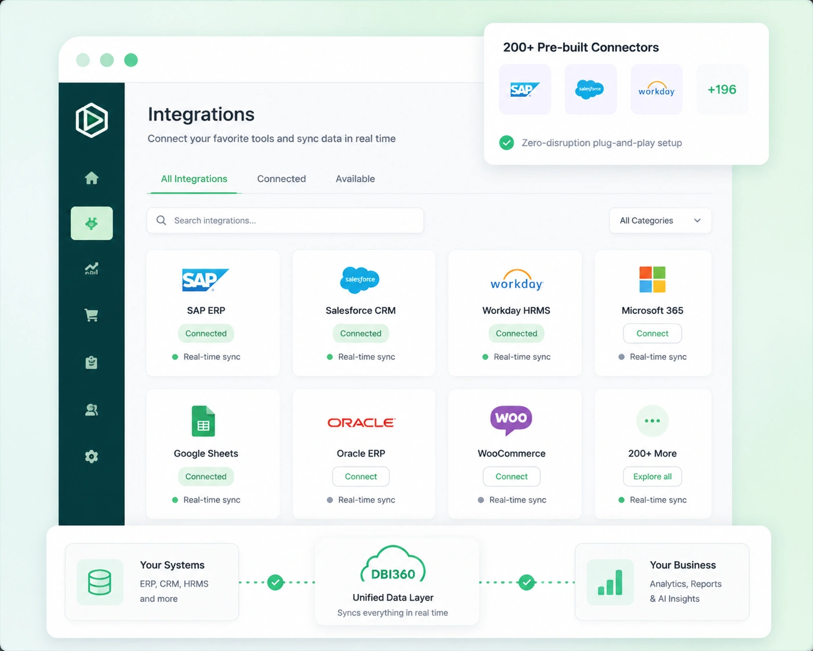Image resolution: width=813 pixels, height=651 pixels.
Task: Click the bar chart icon in Your Business
Action: 610,582
